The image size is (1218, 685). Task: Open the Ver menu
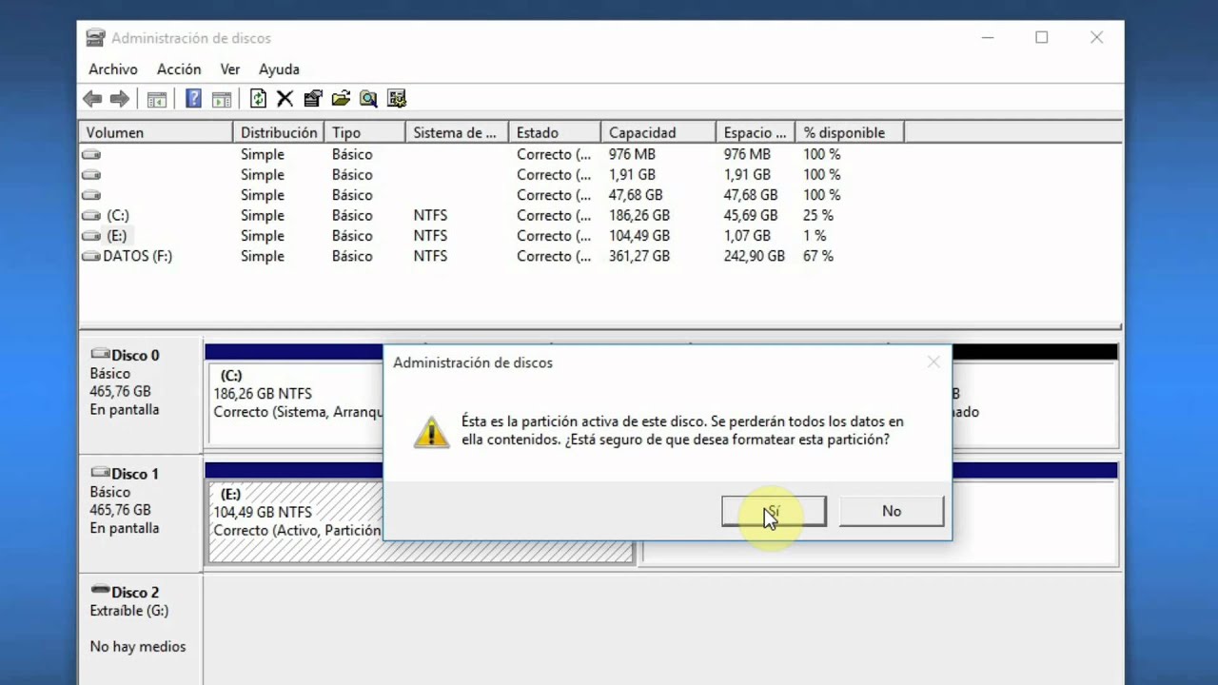[230, 69]
